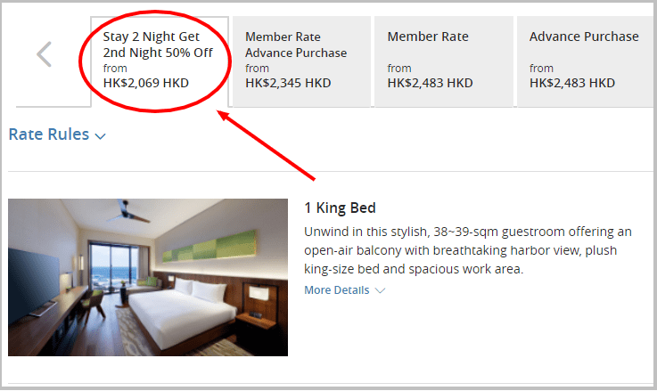Screen dimensions: 657x391
Task: Click the chevron next to More Details
Action: 380,290
